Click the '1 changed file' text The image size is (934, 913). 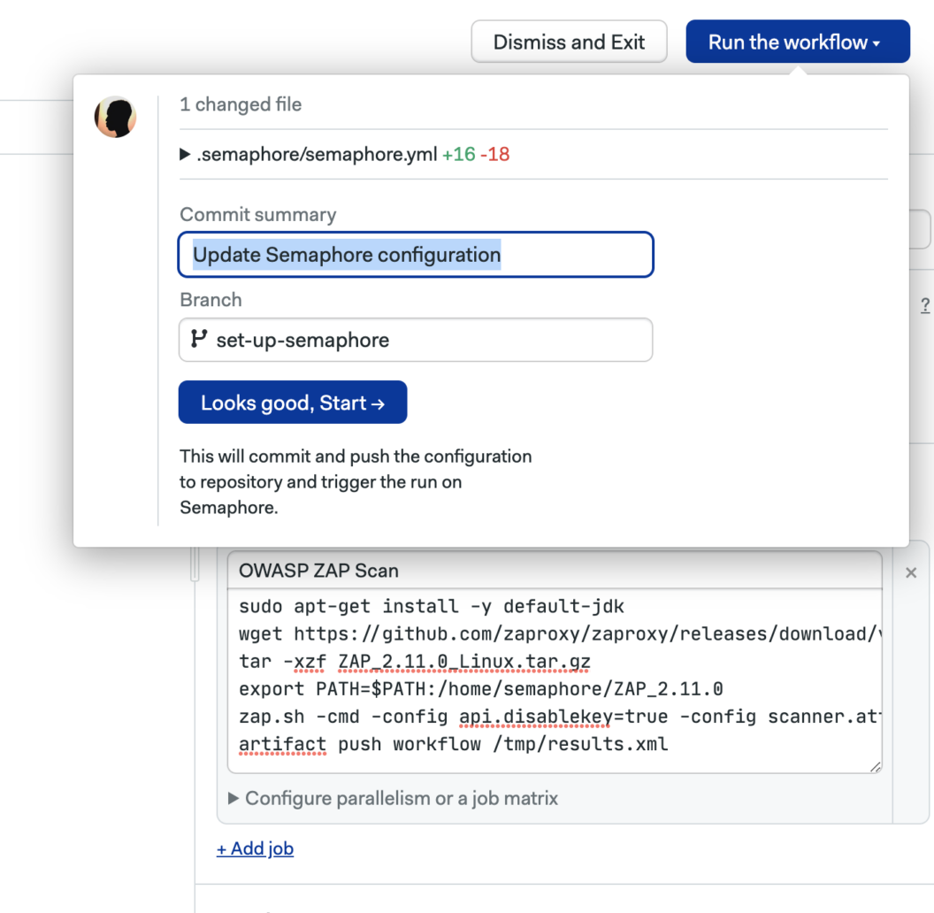tap(241, 104)
